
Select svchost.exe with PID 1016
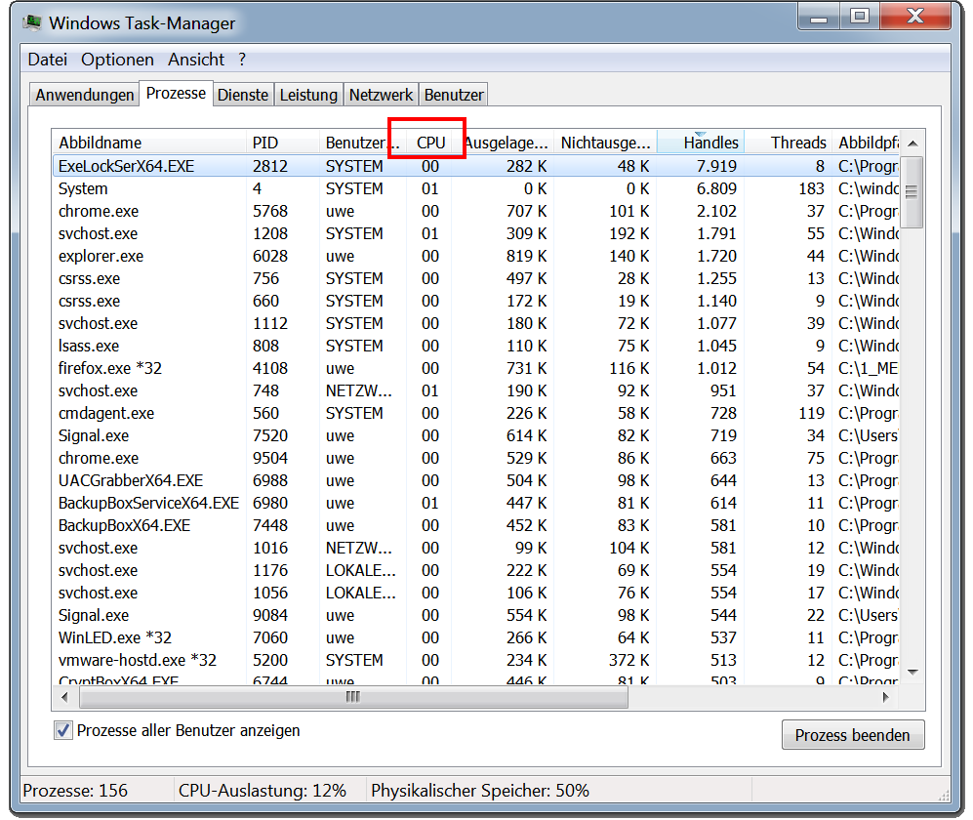475,548
